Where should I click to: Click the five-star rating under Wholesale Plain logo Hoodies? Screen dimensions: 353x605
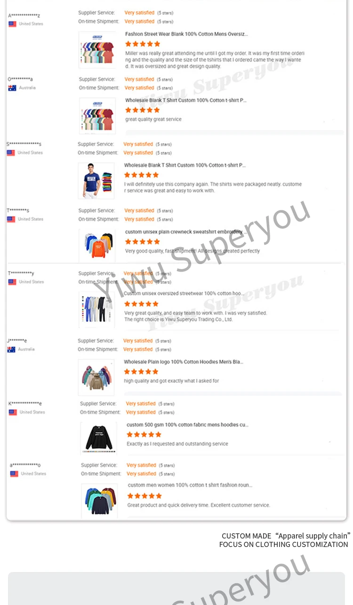(141, 372)
